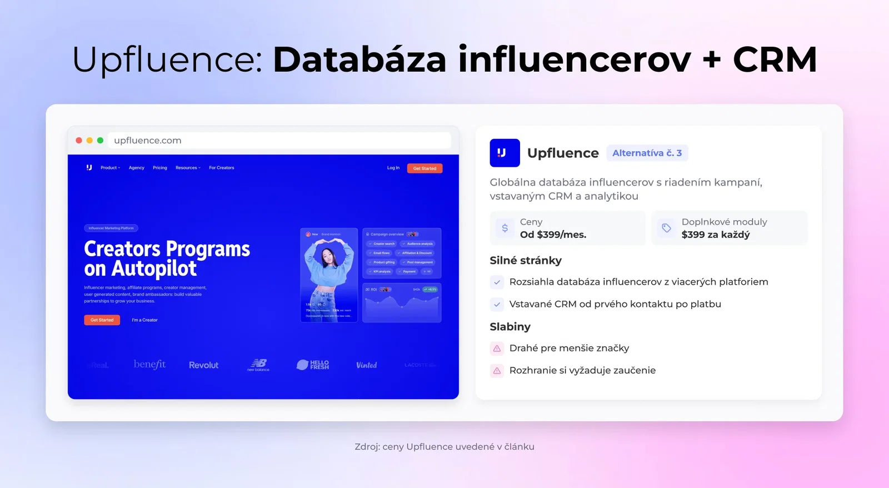Click the Creators Programs on Autopilot headline
The image size is (889, 488).
pyautogui.click(x=167, y=258)
